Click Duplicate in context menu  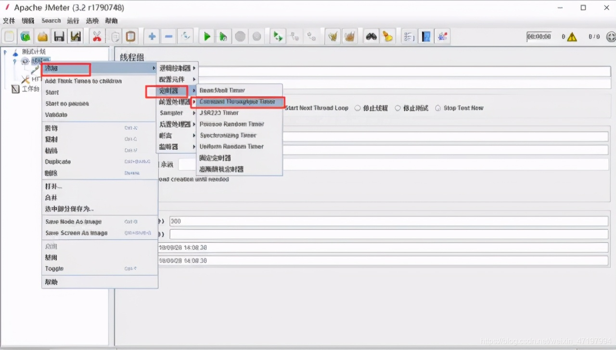click(100, 162)
